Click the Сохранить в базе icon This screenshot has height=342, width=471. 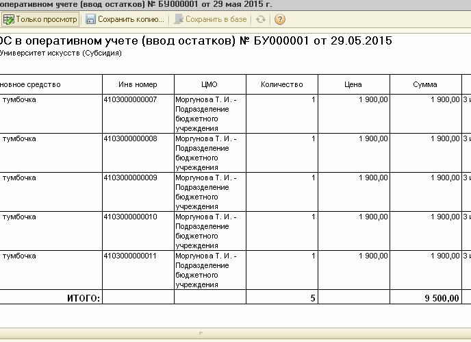179,19
